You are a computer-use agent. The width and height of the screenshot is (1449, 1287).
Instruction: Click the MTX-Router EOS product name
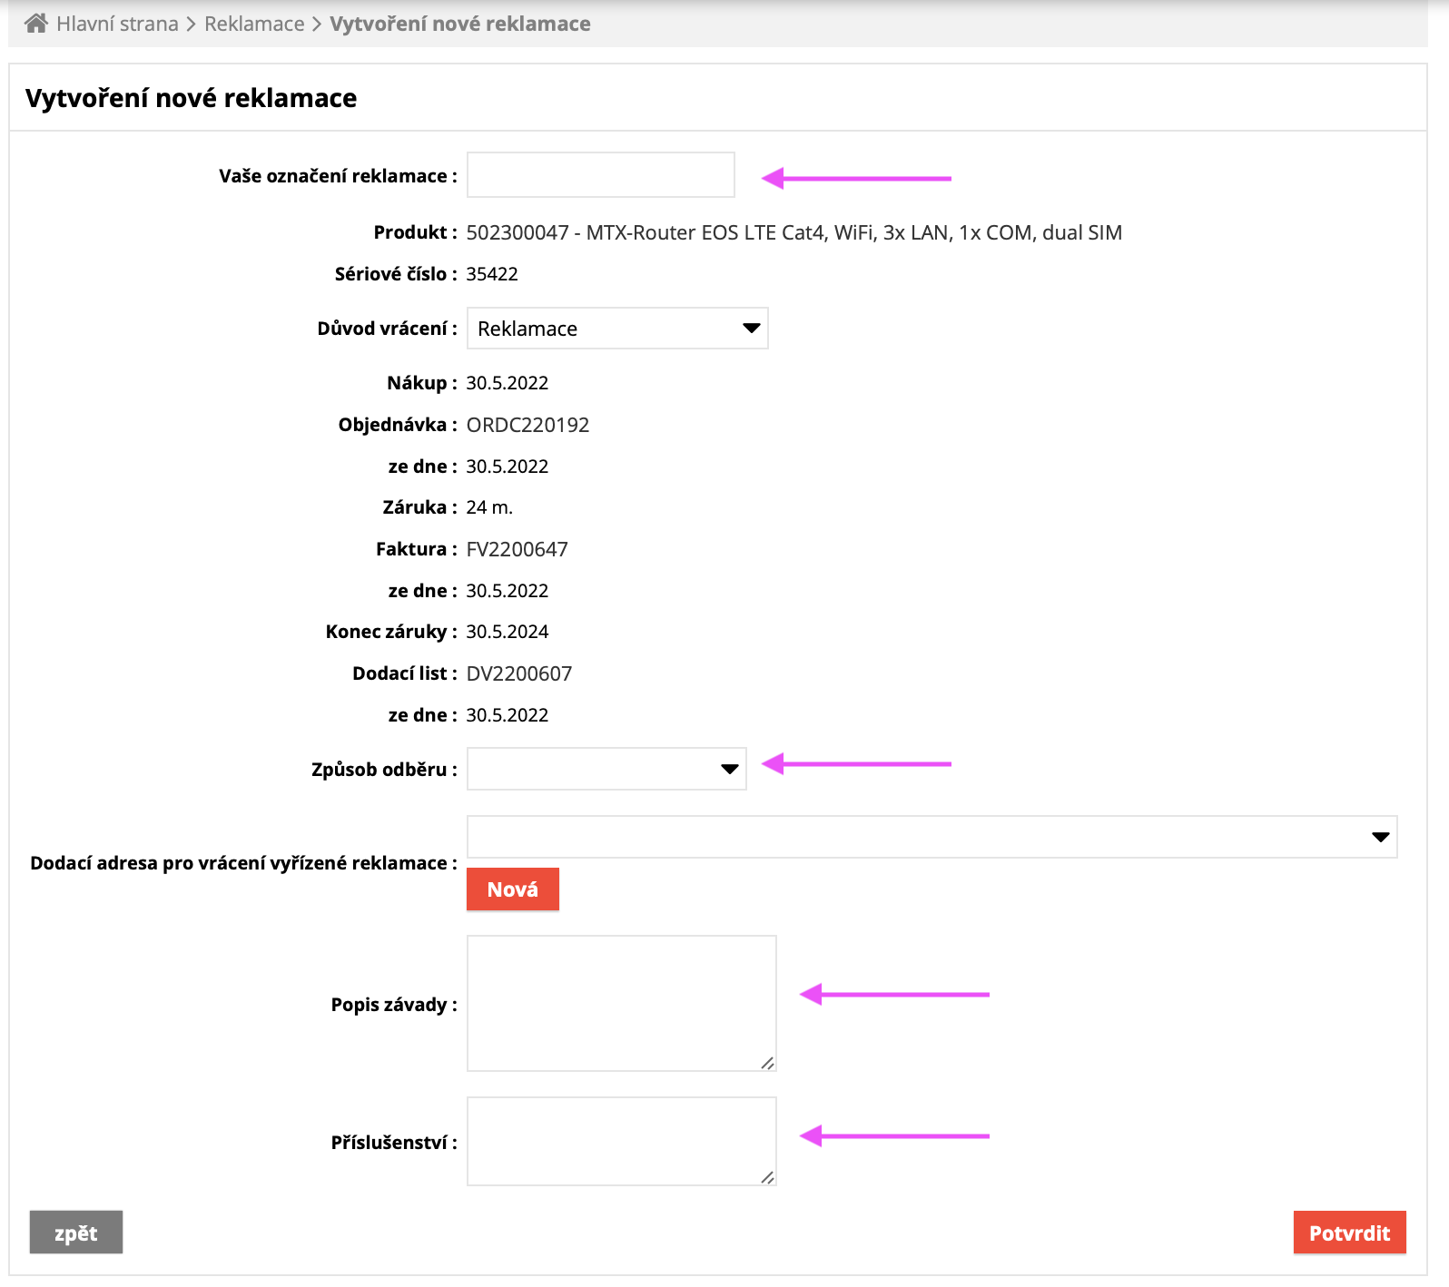tap(793, 232)
